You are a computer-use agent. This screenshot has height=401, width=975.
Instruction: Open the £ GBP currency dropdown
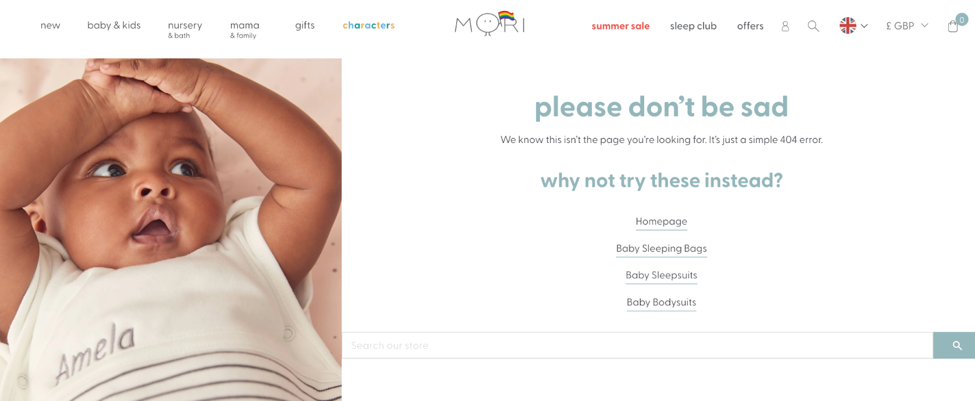point(907,26)
